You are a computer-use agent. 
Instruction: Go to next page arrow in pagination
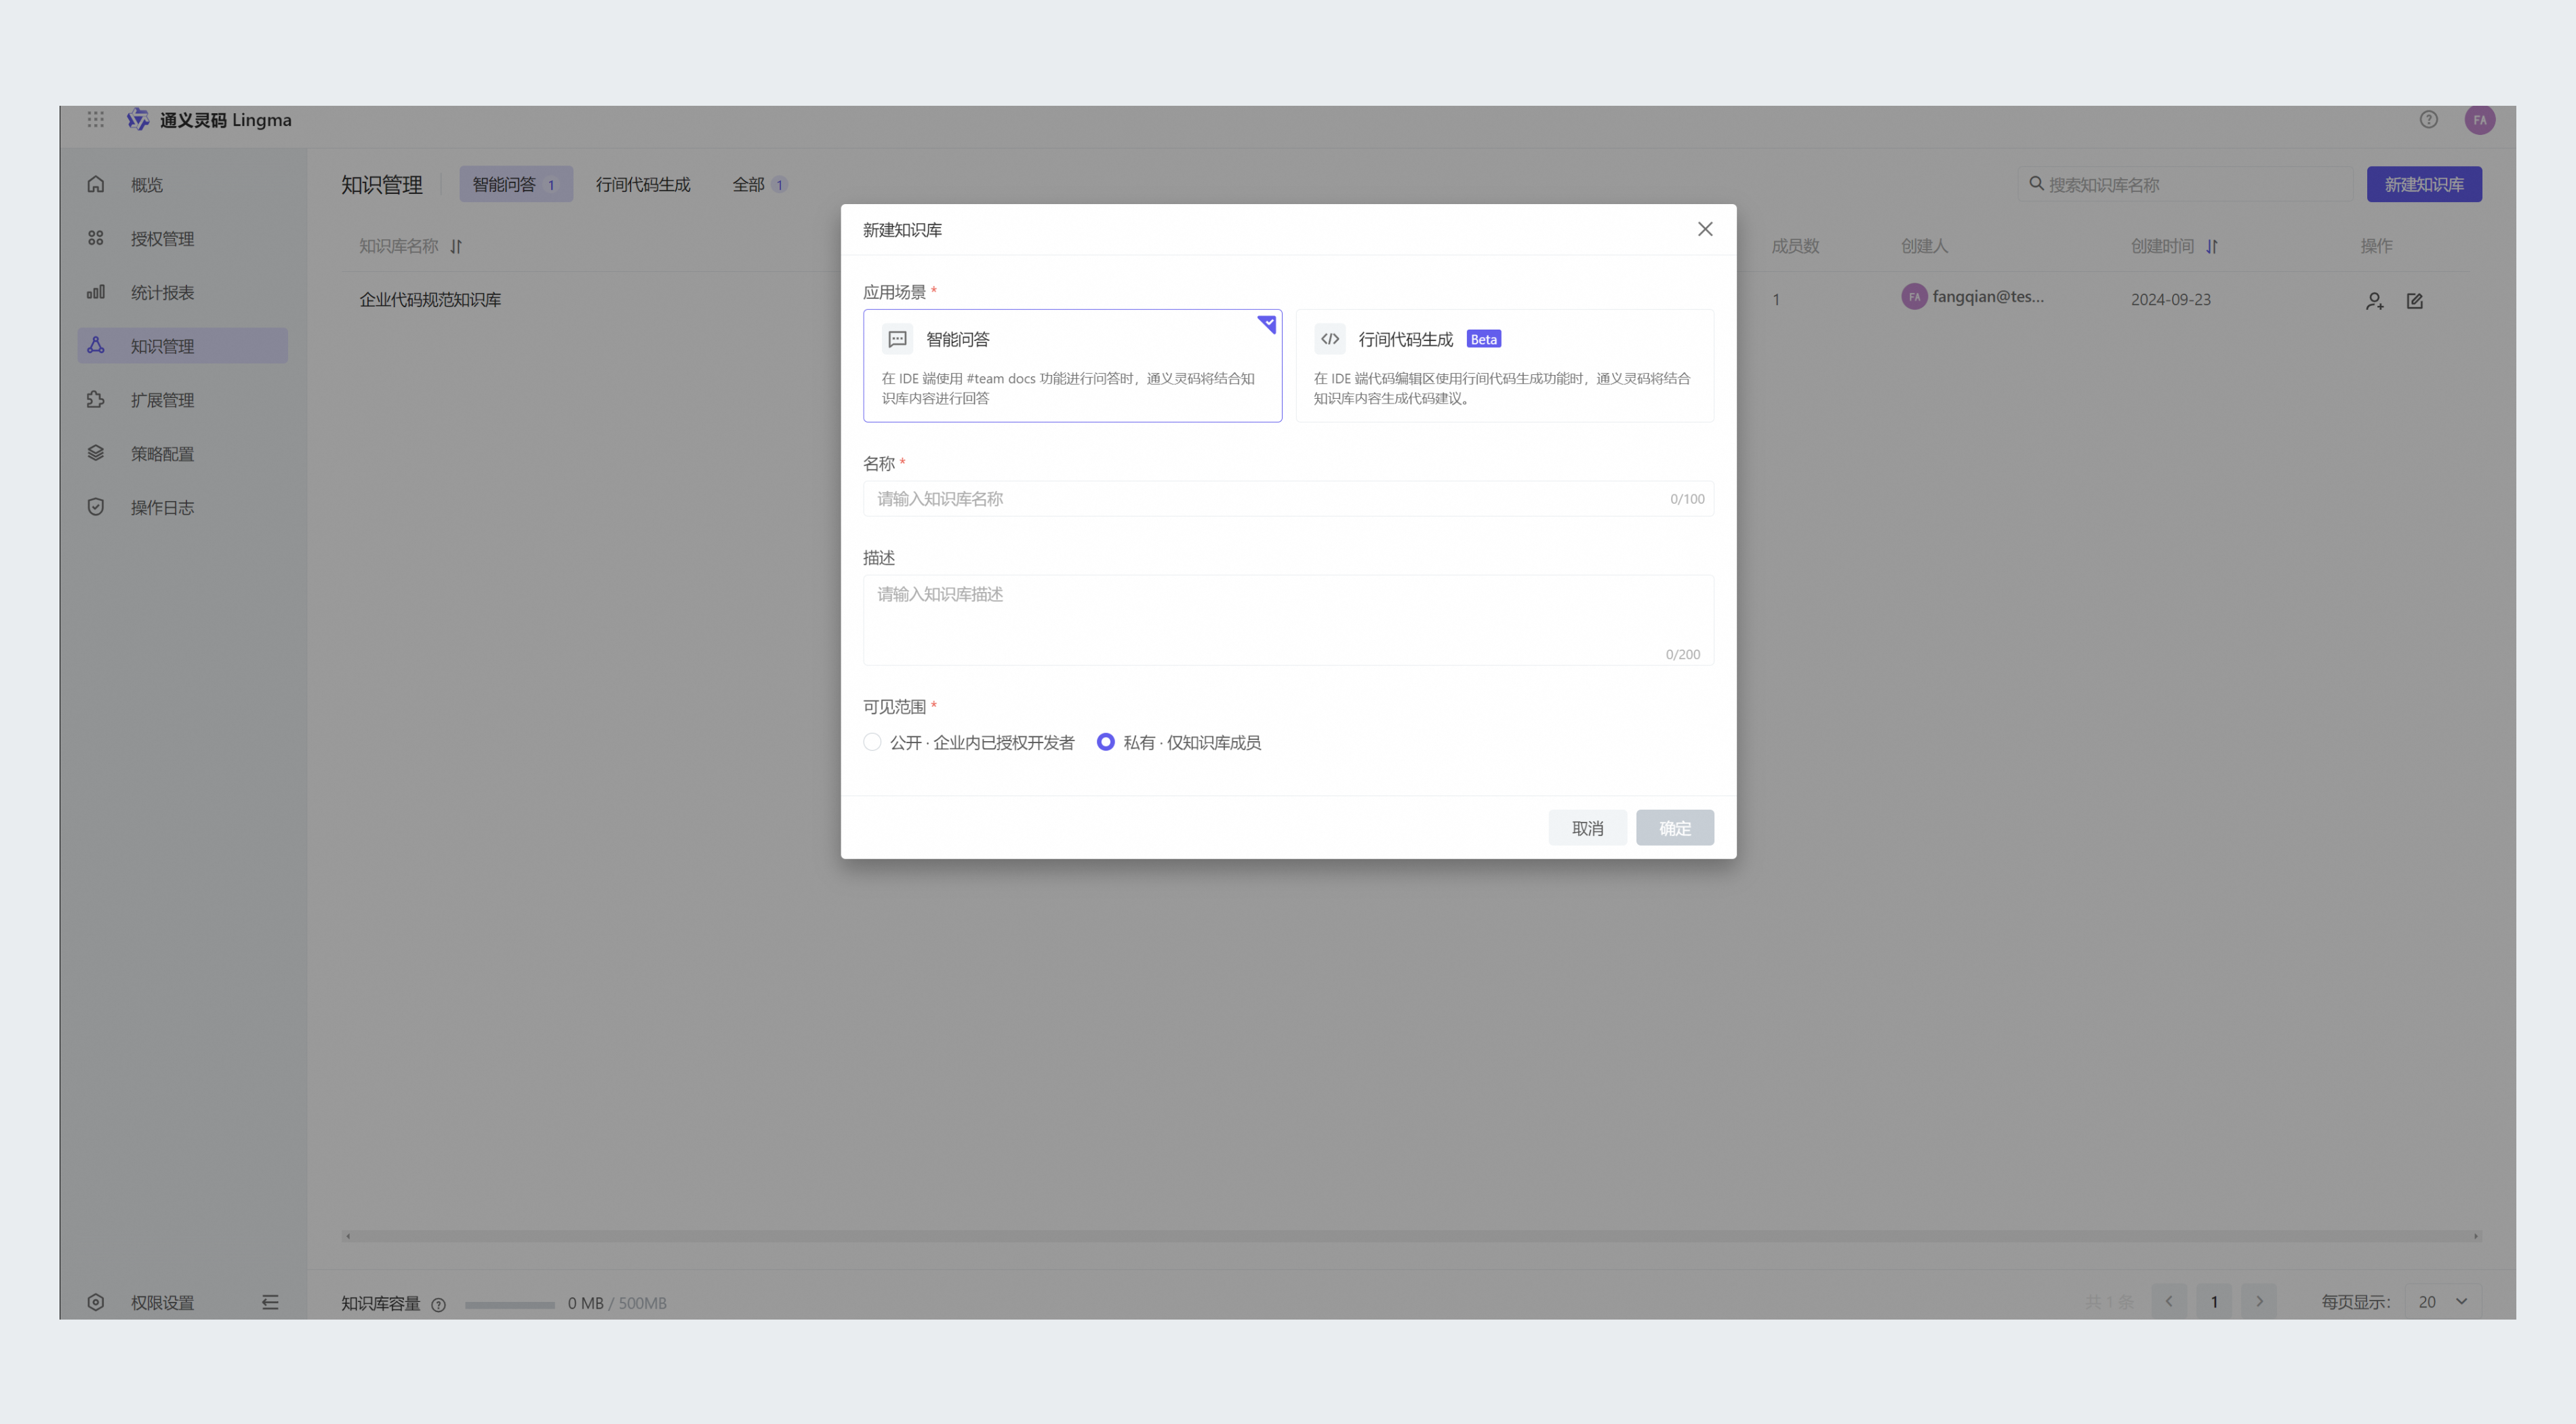point(2259,1302)
